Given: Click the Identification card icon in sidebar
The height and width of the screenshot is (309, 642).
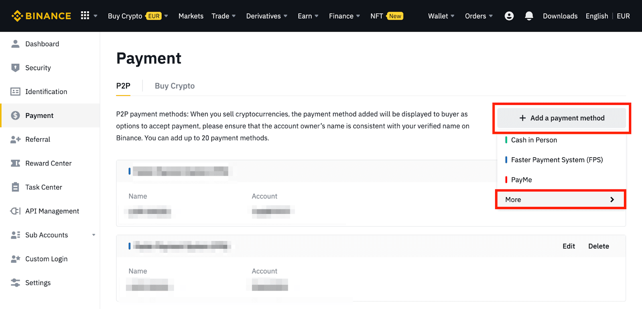Looking at the screenshot, I should [x=15, y=91].
